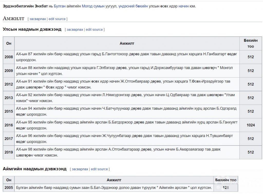Click the 2005 year cell in aimag table
Viewport: 263px width, 194px height.
(x=9, y=188)
